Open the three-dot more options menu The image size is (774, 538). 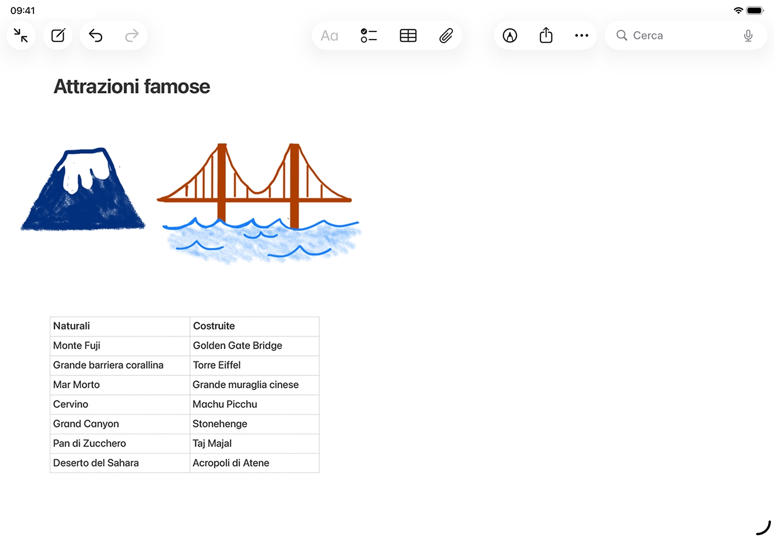pos(582,35)
